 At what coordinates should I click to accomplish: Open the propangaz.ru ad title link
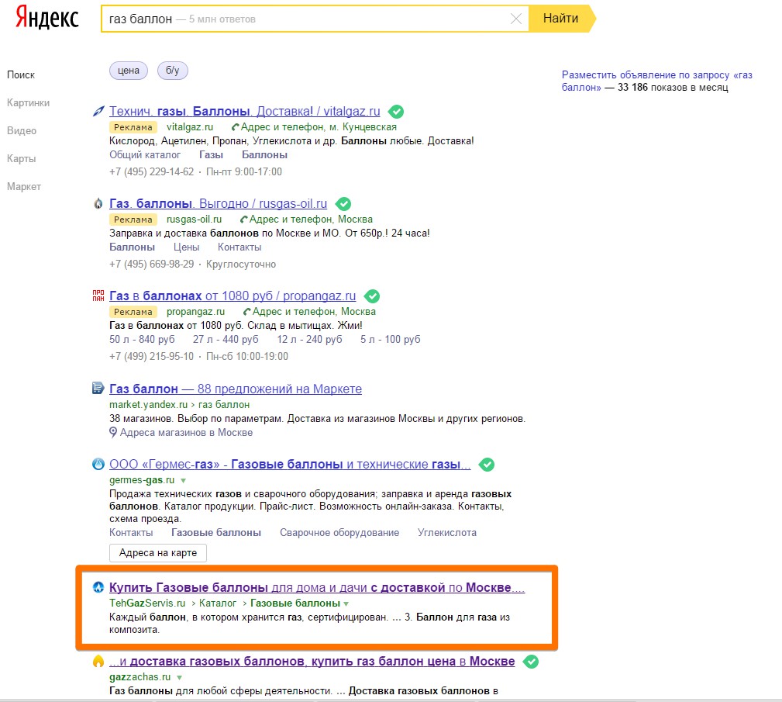233,296
